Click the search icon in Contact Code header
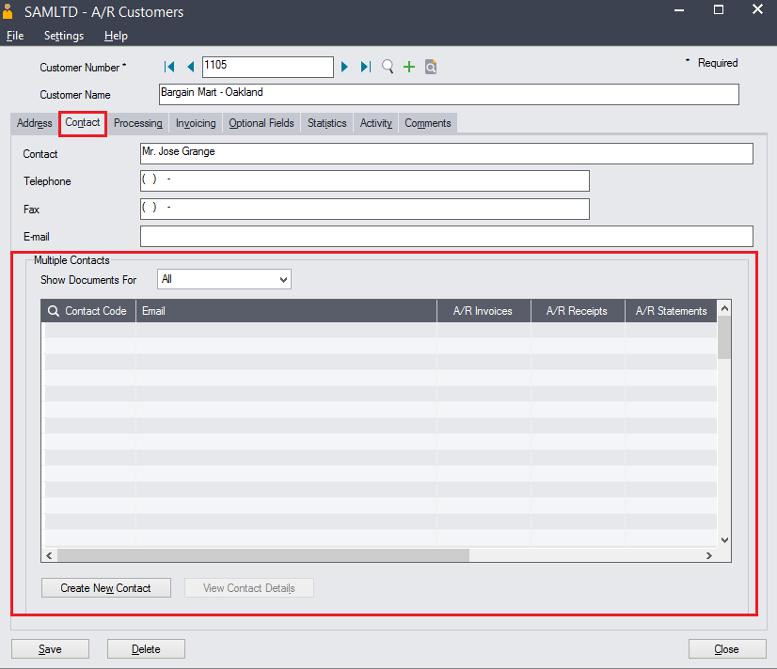The width and height of the screenshot is (777, 669). point(54,311)
